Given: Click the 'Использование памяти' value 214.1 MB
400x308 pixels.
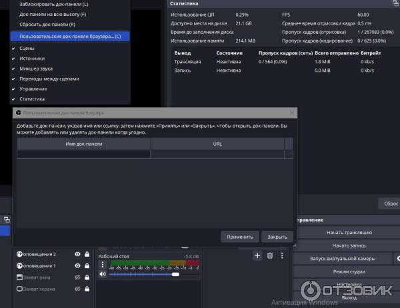Looking at the screenshot, I should (245, 41).
